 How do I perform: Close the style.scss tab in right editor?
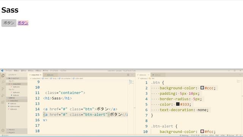(148, 75)
